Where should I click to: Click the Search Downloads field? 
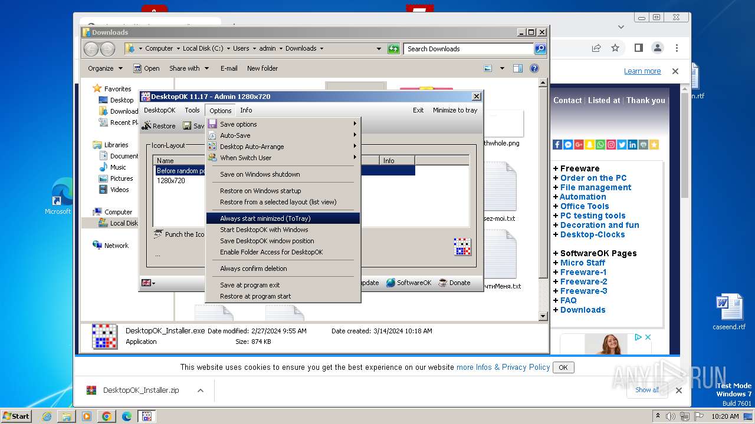469,49
